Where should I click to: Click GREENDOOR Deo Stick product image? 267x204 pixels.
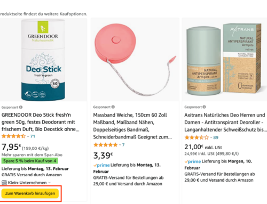tap(43, 60)
